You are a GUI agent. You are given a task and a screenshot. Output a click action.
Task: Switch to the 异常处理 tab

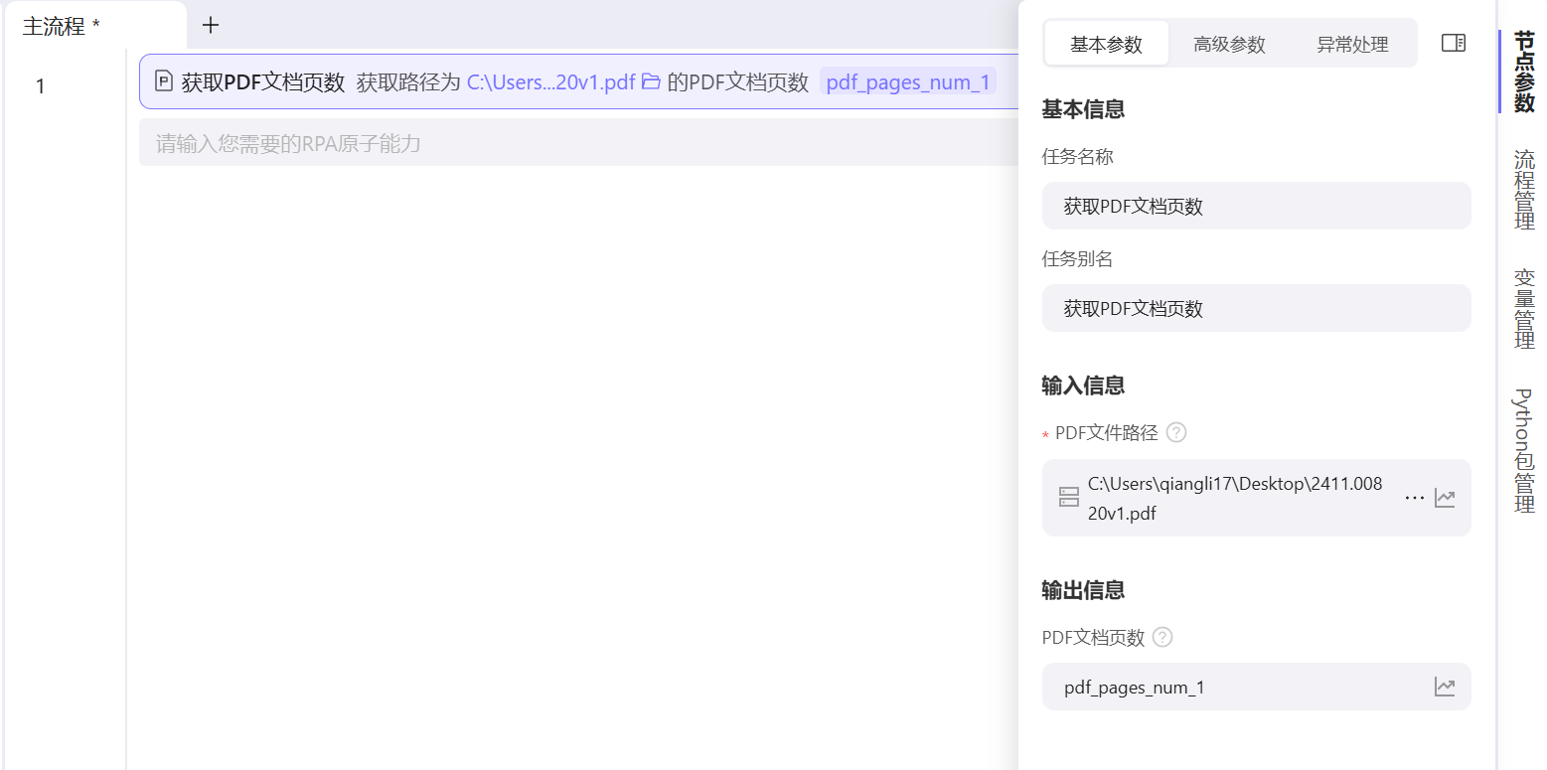tap(1352, 43)
